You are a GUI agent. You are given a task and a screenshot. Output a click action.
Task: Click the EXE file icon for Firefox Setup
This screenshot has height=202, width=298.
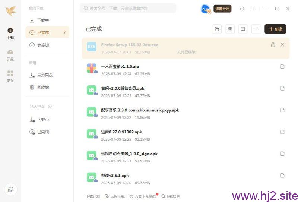[x=91, y=47]
